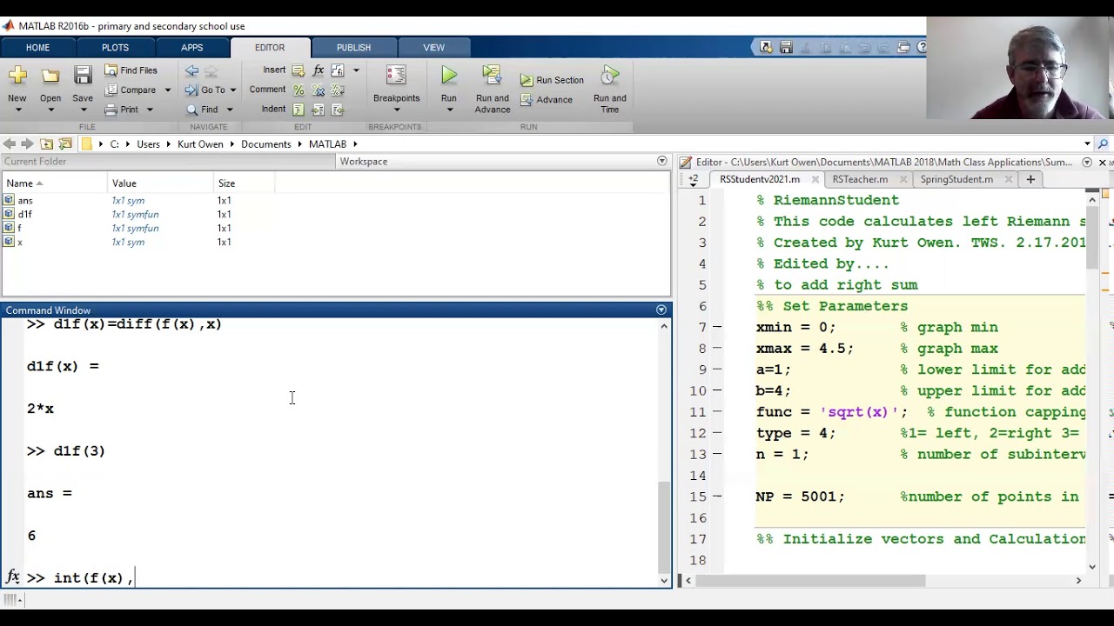Close the RSStudentv2021.m tab

coord(815,179)
